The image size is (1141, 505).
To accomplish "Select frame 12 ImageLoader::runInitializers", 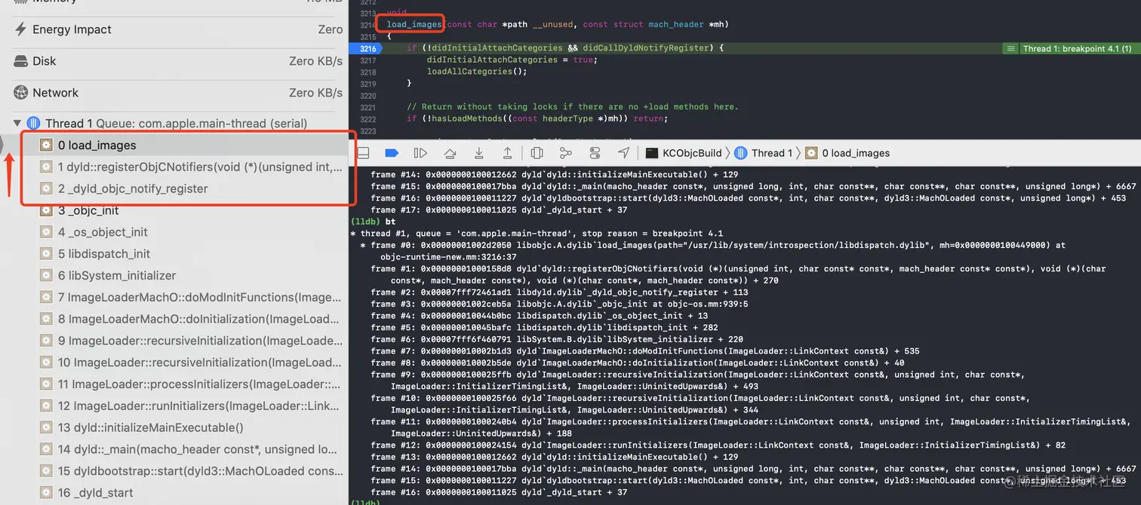I will point(174,406).
